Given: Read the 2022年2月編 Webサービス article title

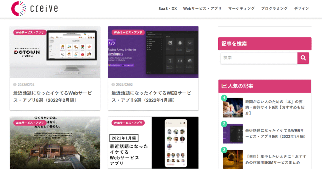Looking at the screenshot, I should [x=53, y=97].
